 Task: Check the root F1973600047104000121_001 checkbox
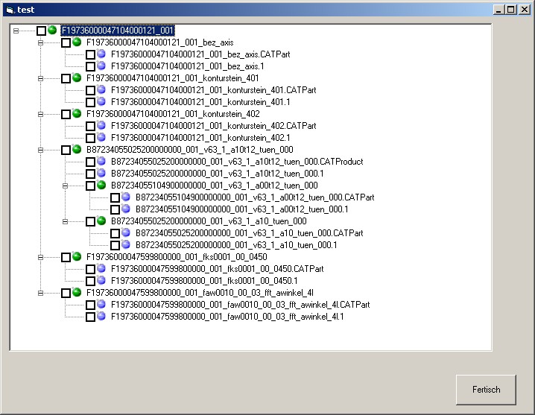41,31
